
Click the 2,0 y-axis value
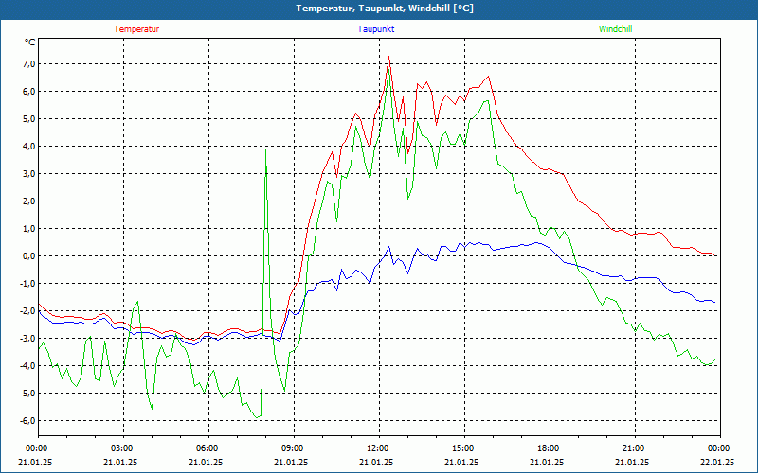tap(28, 201)
